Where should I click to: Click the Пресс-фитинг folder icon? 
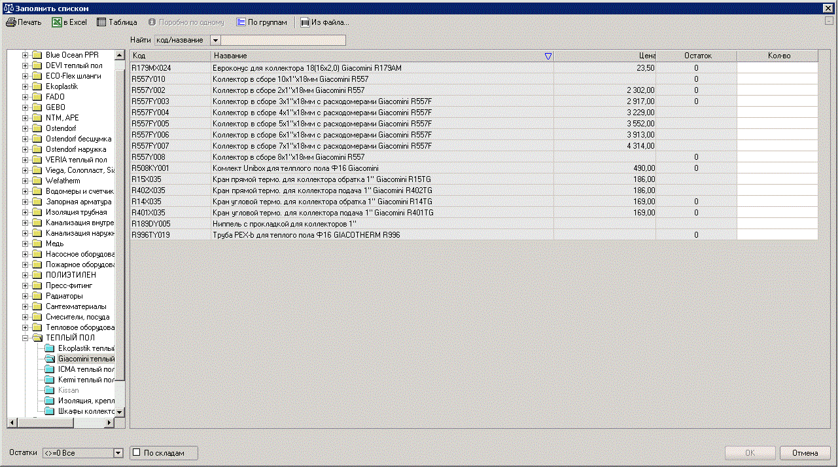(37, 285)
